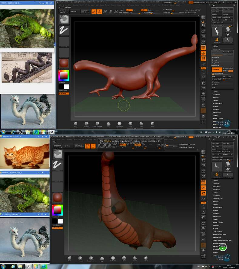Activate Edit mode button in top ZBrush window
Viewport: 239px width, 269px height.
click(x=94, y=12)
